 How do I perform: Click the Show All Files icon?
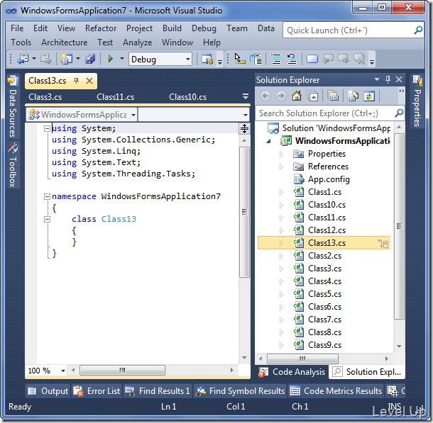point(353,96)
